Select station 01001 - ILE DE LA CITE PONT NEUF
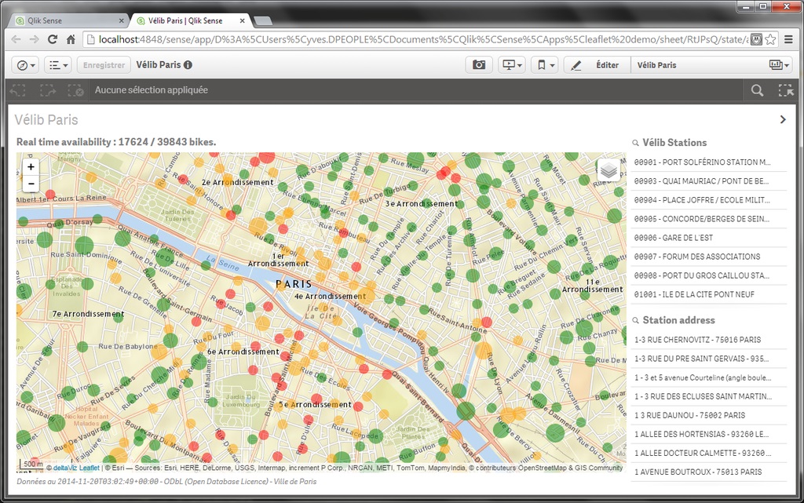 [x=709, y=294]
